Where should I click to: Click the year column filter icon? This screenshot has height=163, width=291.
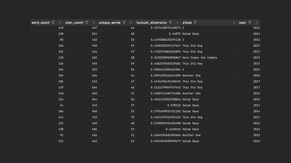click(x=250, y=23)
